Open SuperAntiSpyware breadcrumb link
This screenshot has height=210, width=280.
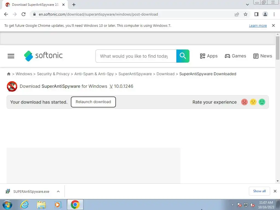pos(135,74)
